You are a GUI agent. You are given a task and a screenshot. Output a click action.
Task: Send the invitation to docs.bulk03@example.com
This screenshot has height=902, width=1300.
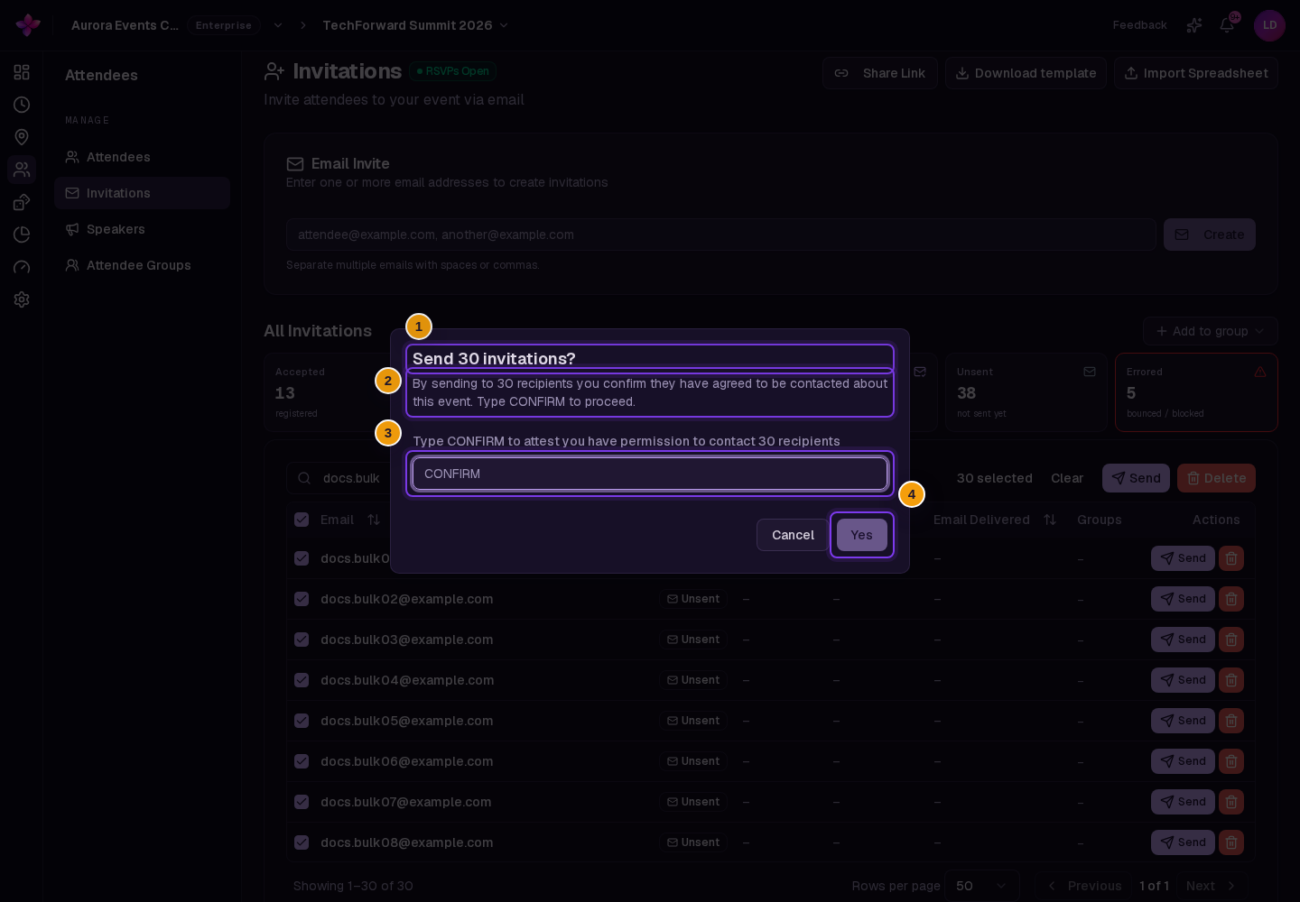click(1183, 640)
